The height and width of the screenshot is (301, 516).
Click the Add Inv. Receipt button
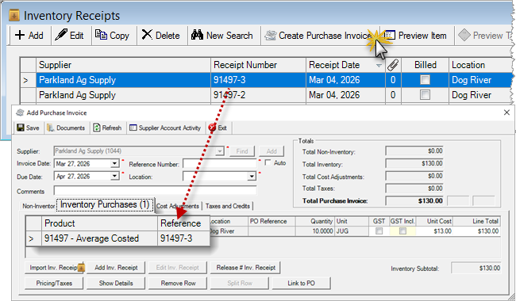(x=116, y=268)
